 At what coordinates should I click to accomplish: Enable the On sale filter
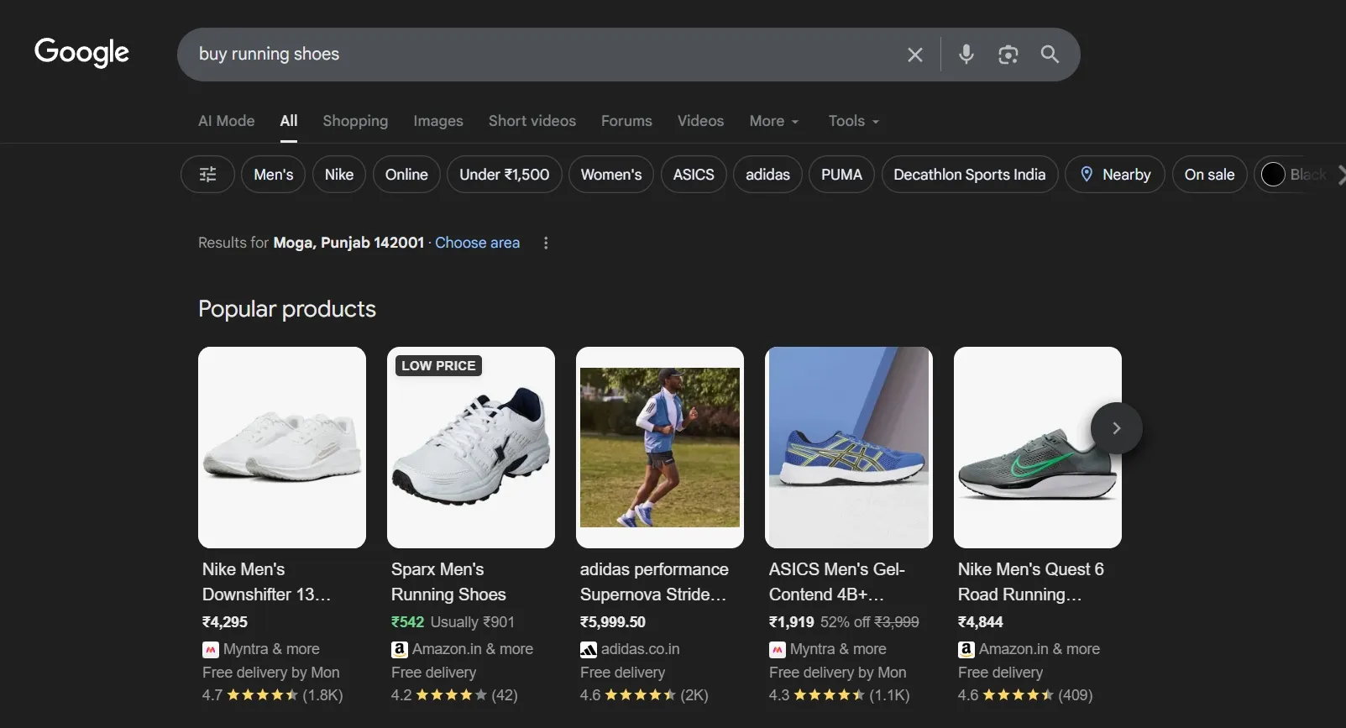click(x=1208, y=175)
